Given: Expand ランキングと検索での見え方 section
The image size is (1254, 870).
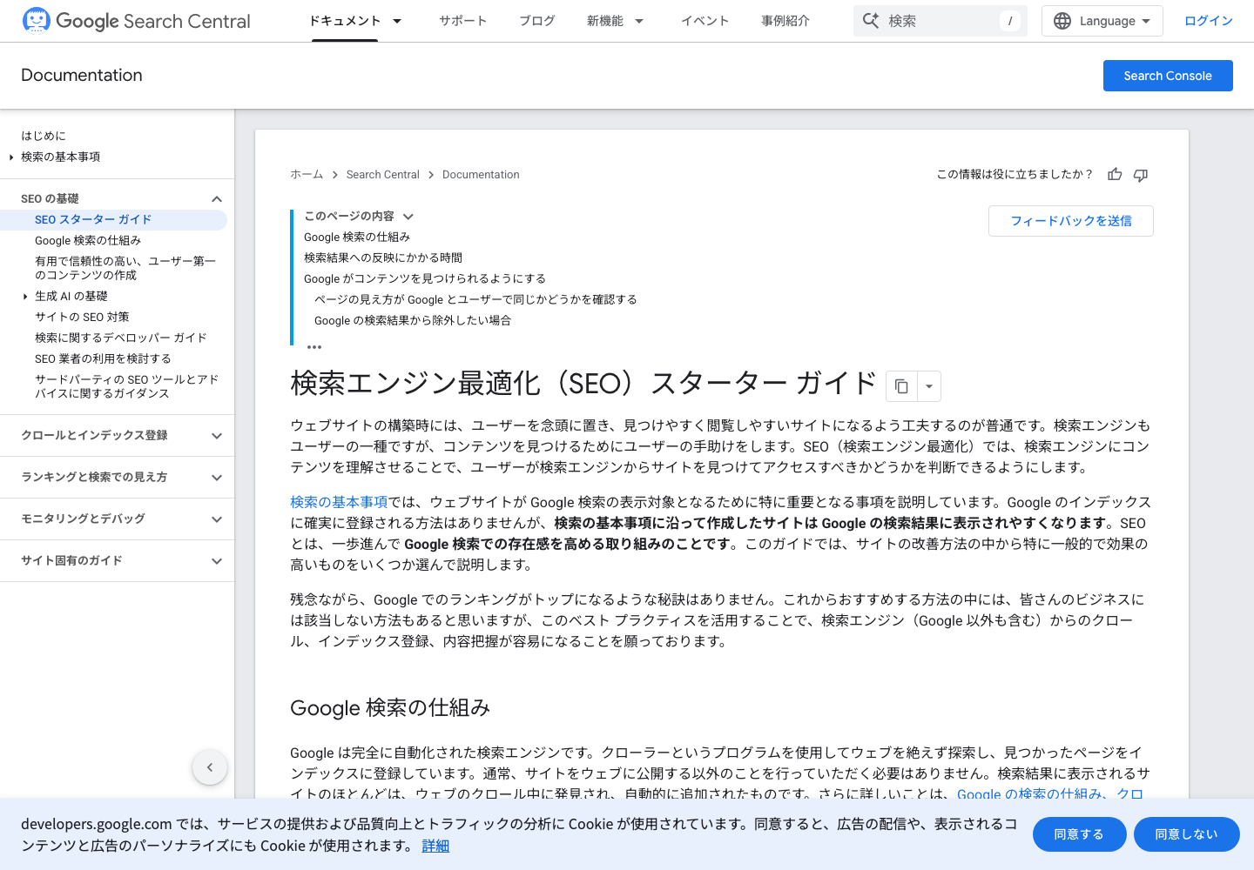Looking at the screenshot, I should [217, 478].
